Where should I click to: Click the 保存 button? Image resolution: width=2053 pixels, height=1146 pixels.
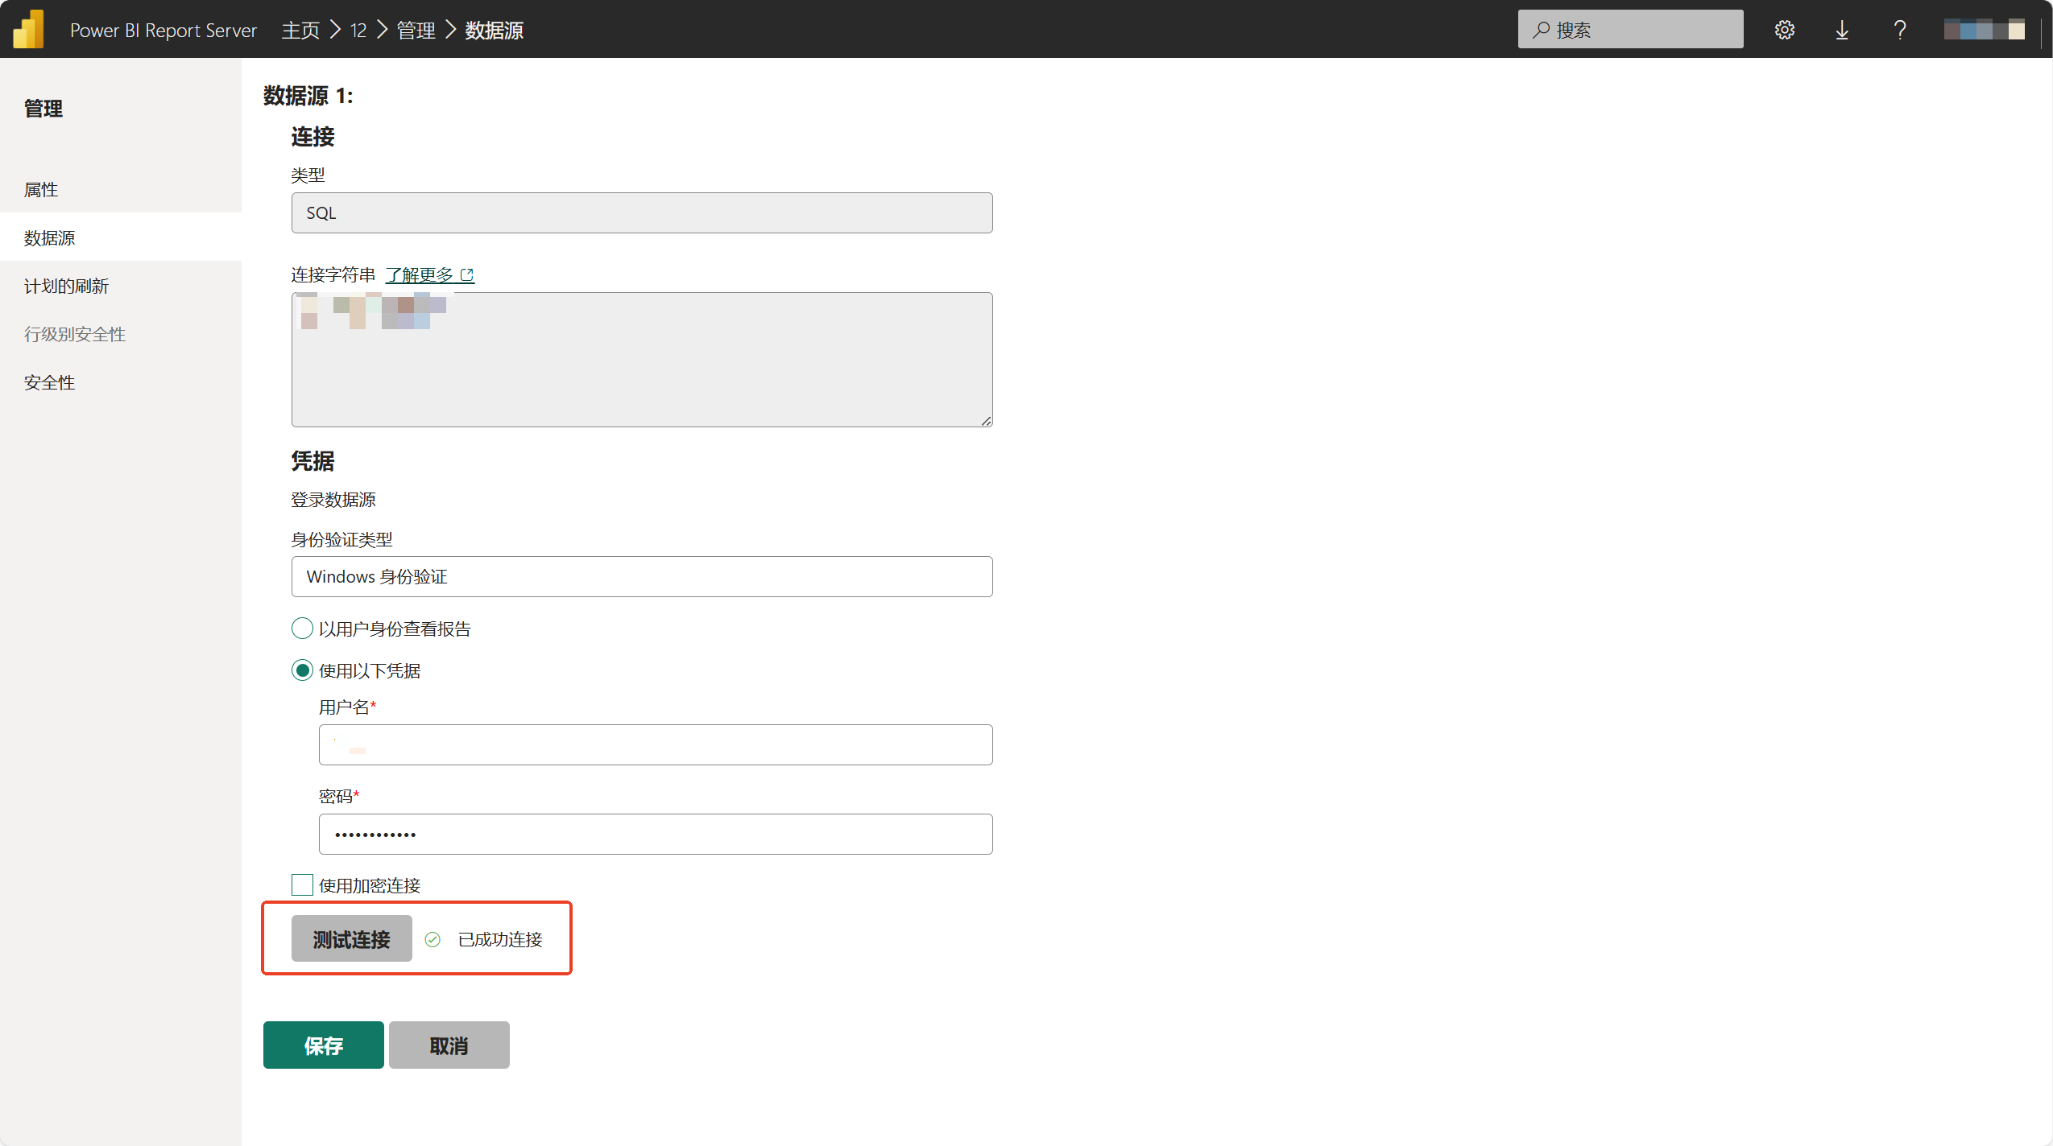pyautogui.click(x=322, y=1044)
